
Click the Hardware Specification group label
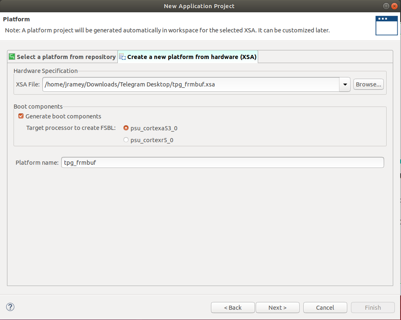[46, 71]
